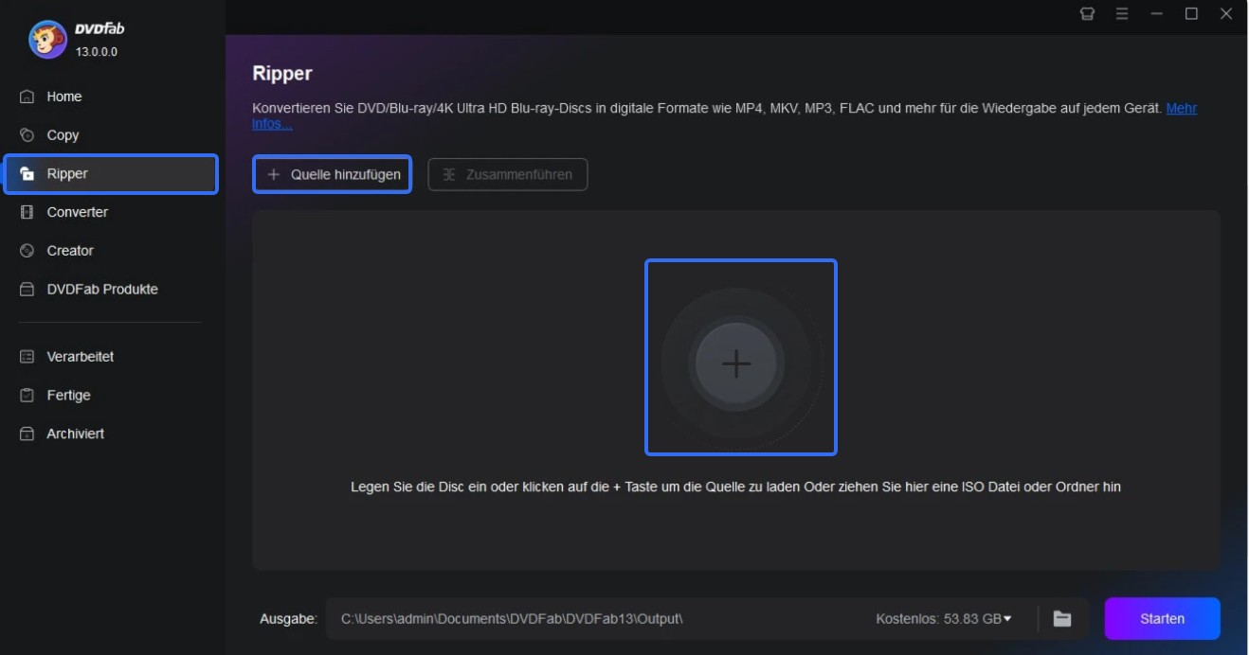
Task: Click Quelle hinzufügen button
Action: point(333,175)
